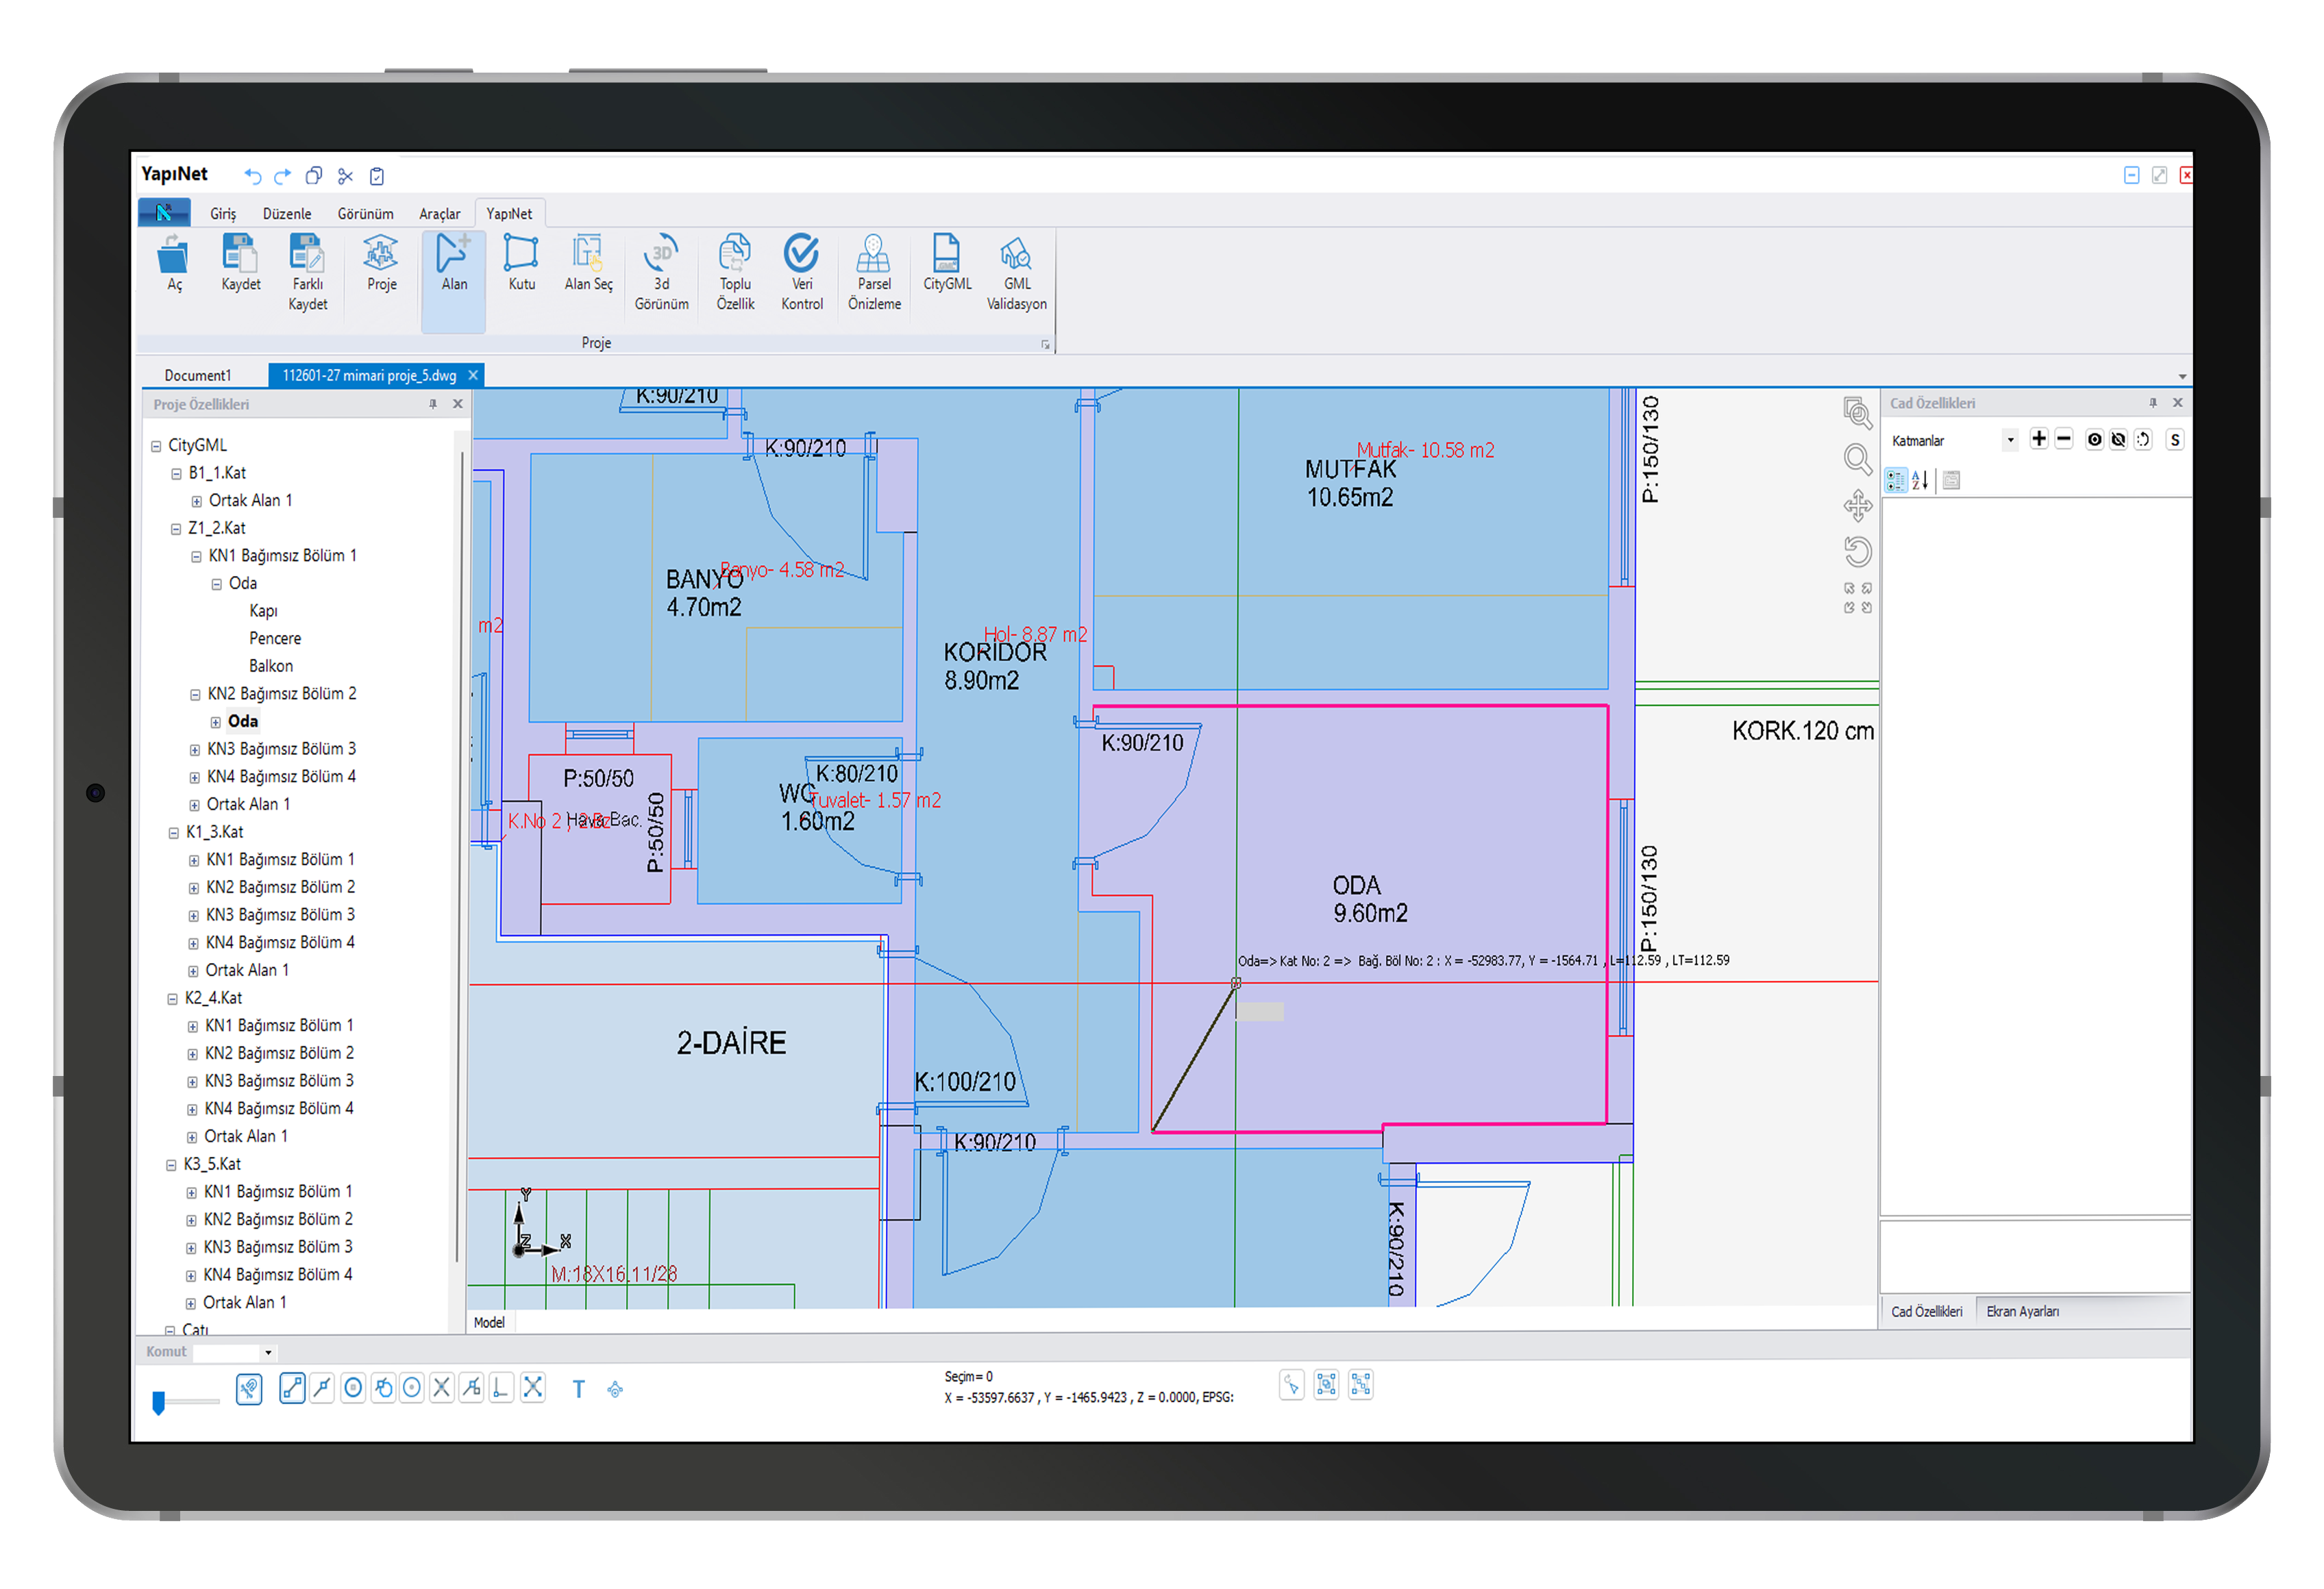Toggle endpoint snap in the bottom bar
This screenshot has height=1589, width=2324.
[x=292, y=1388]
